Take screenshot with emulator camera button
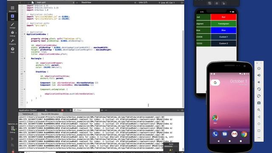This screenshot has width=272, height=153. click(259, 103)
